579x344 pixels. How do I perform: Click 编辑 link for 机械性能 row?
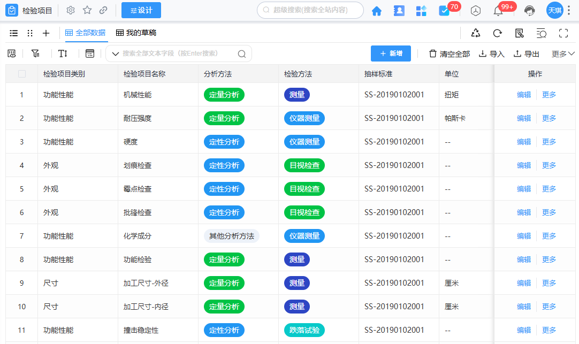(x=524, y=95)
